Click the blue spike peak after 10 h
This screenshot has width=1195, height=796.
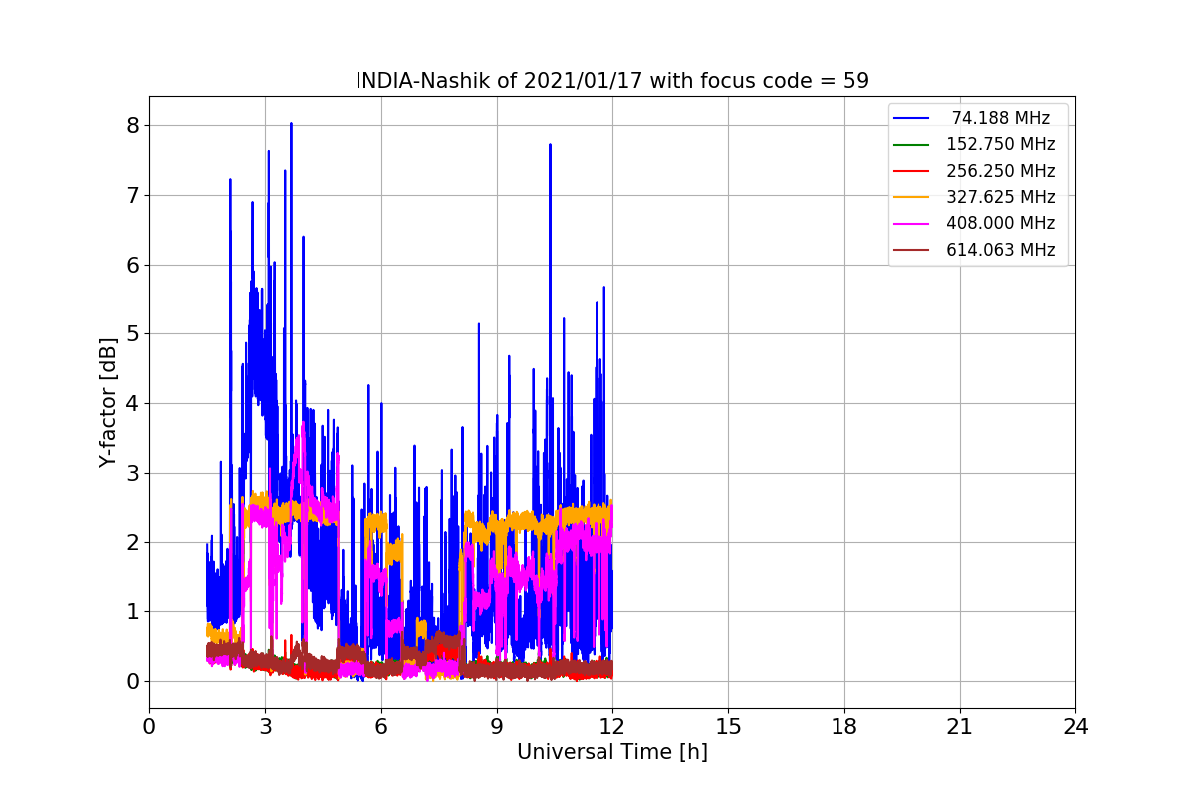(x=550, y=145)
